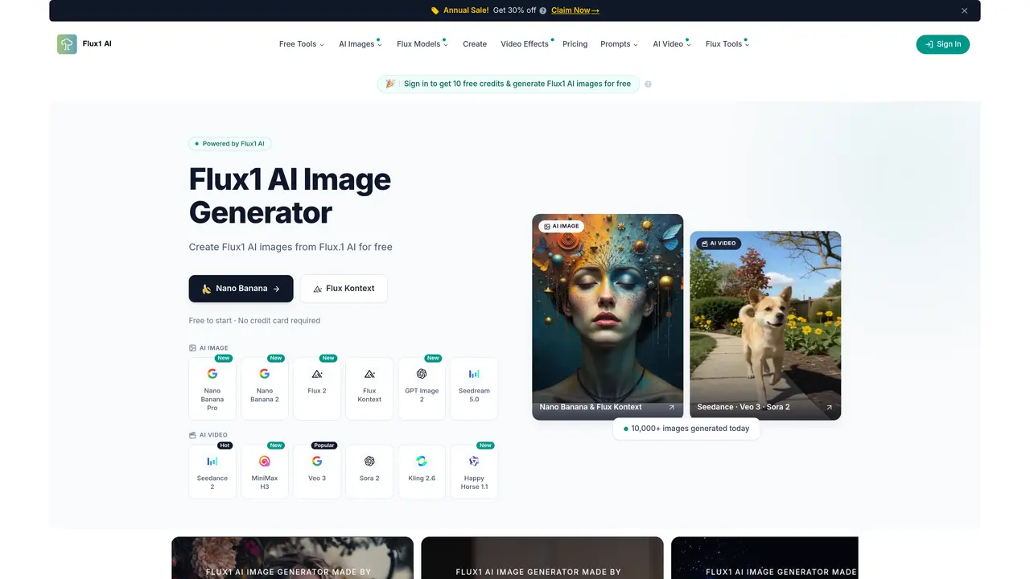
Task: Select the Nano Banana 2 model card
Action: pyautogui.click(x=265, y=388)
